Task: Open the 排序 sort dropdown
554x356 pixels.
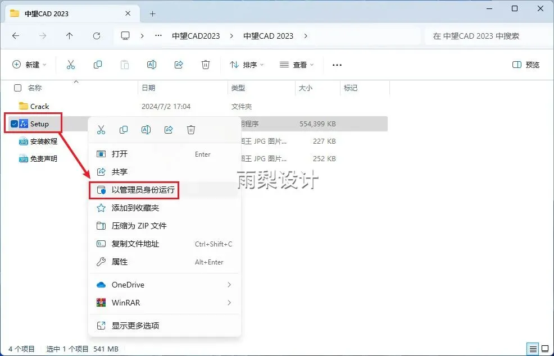Action: coord(247,65)
